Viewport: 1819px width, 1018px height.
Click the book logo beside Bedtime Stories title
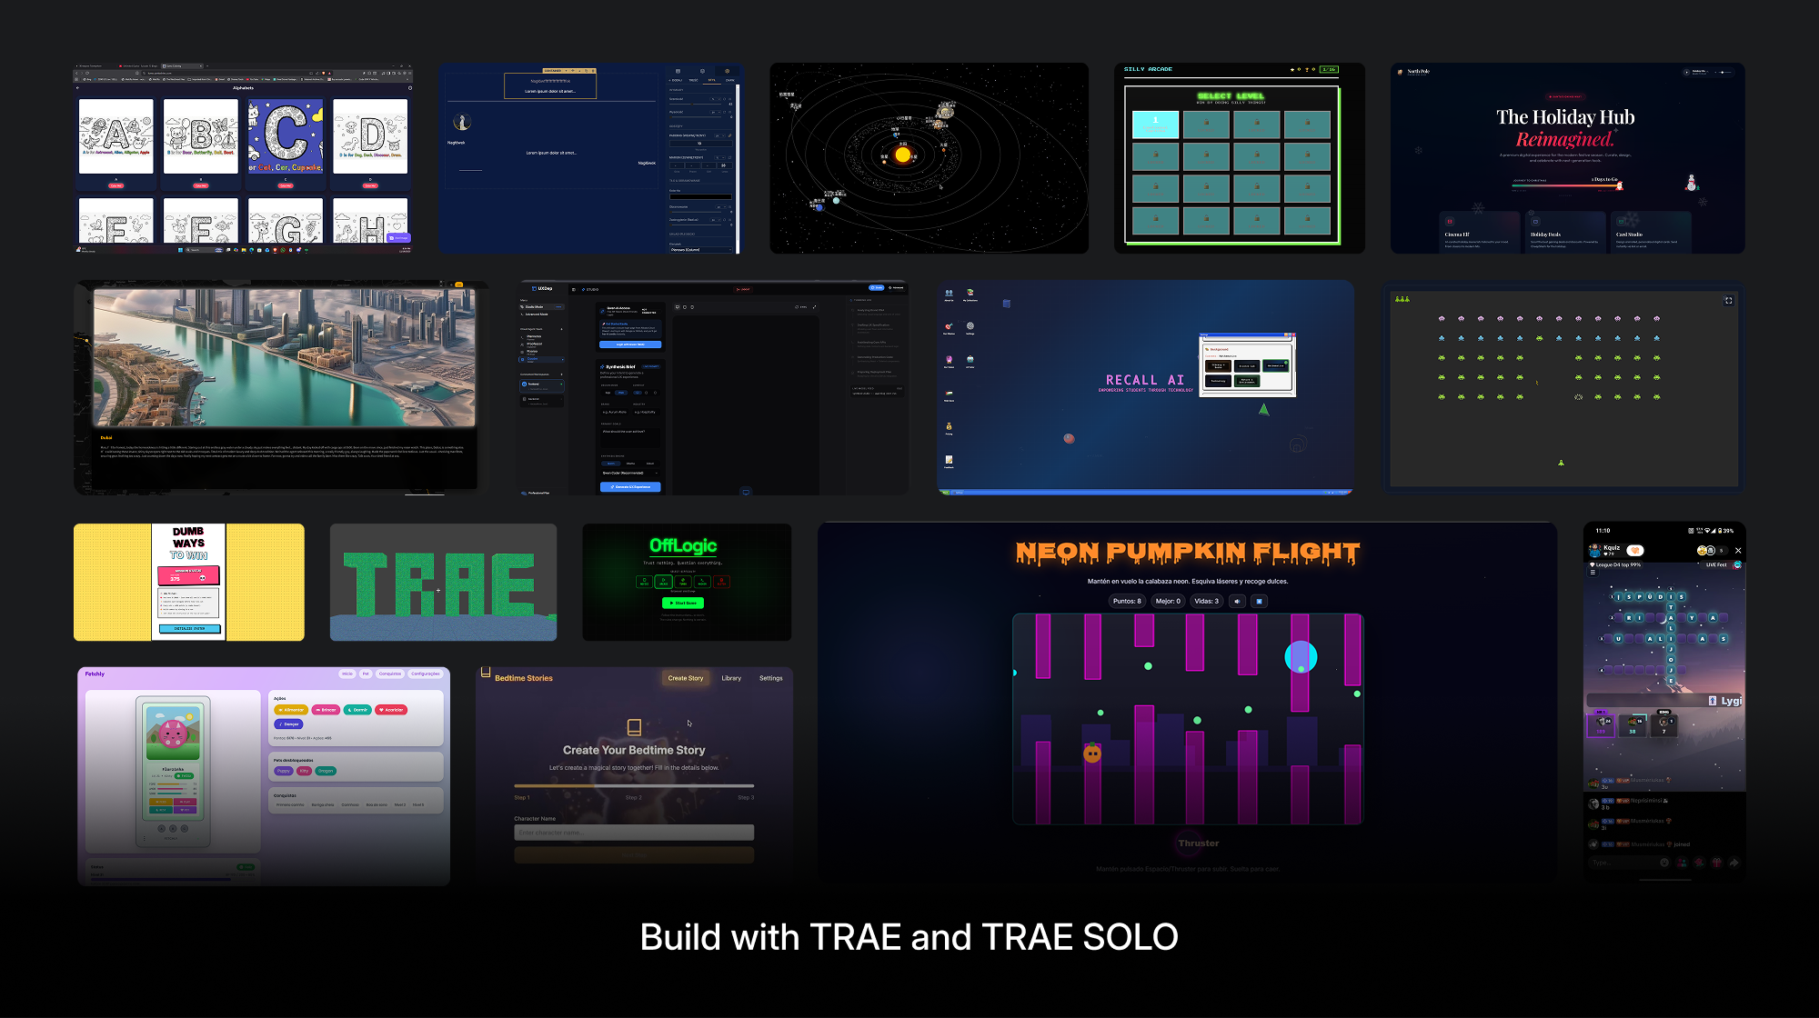[486, 673]
